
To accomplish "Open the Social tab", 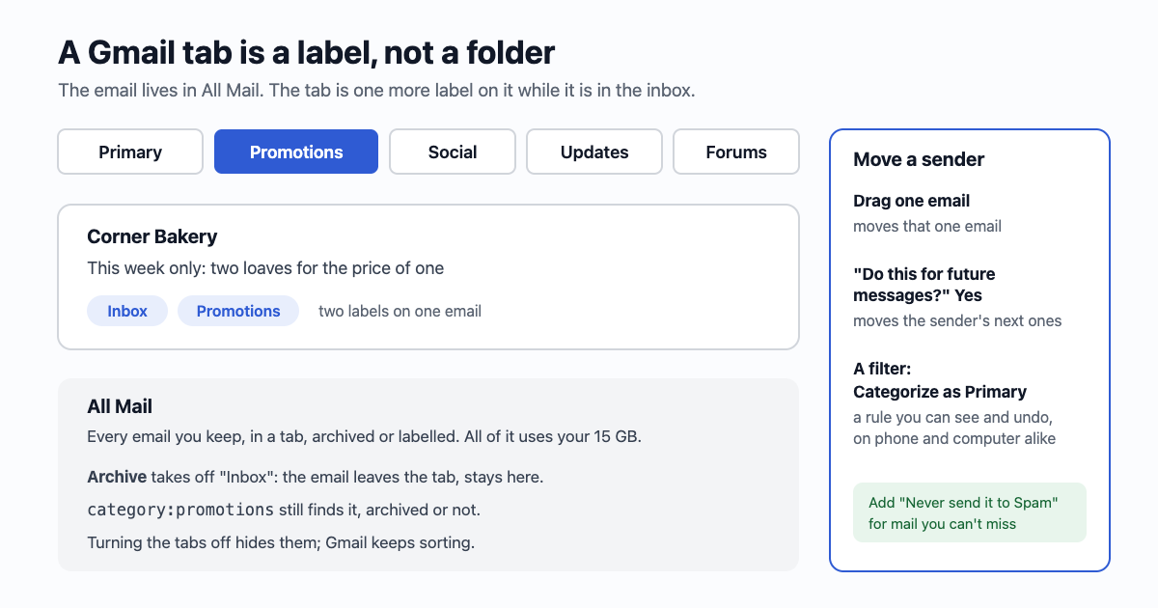I will (453, 152).
